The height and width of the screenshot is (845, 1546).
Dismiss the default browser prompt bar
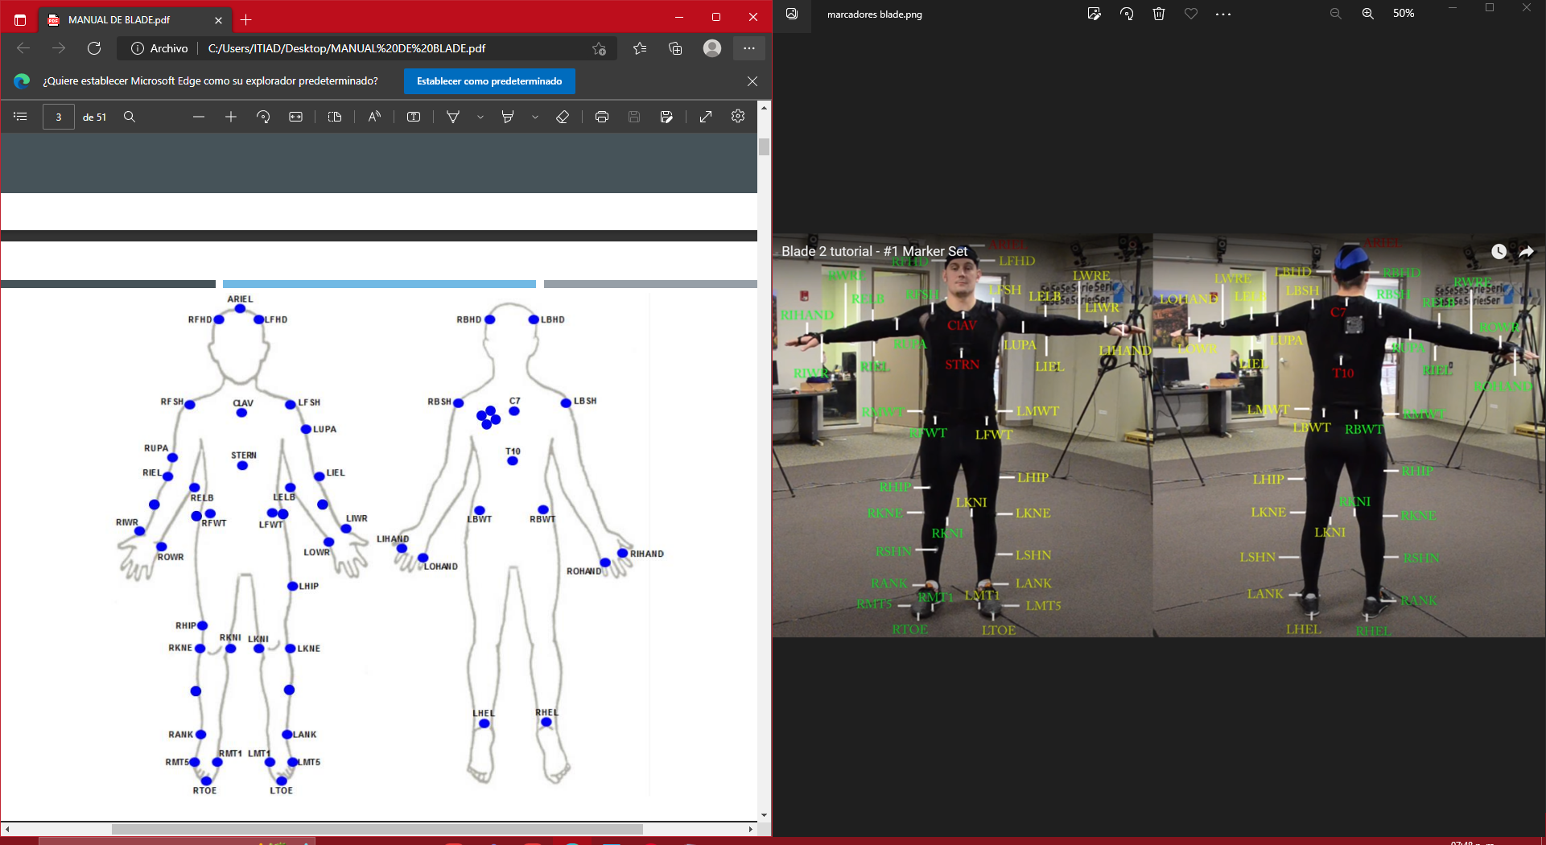click(x=752, y=81)
